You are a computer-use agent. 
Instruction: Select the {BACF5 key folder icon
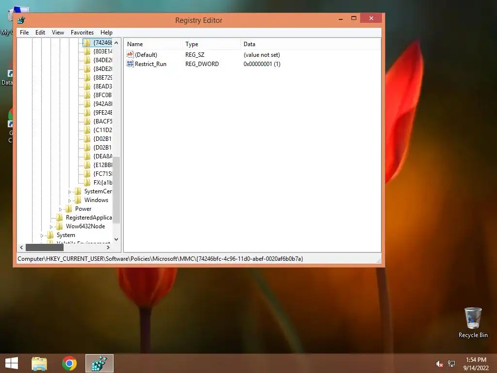tap(87, 121)
